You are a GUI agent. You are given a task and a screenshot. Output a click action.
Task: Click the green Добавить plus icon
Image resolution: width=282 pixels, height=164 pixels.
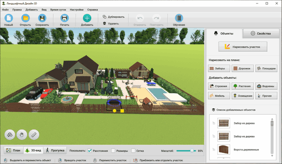[x=87, y=18]
